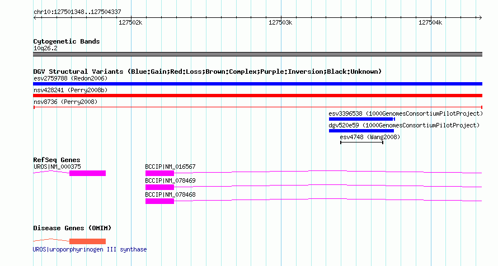Click the BCCIP NM_078469 exon block

(x=160, y=187)
